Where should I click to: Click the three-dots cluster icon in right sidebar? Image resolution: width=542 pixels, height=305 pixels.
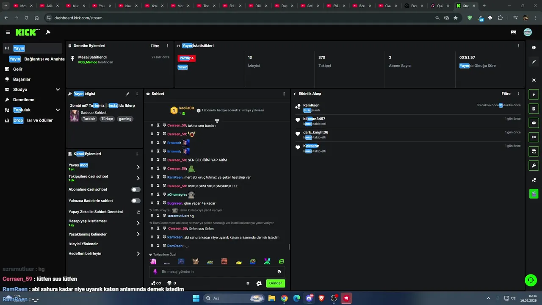coord(534,180)
